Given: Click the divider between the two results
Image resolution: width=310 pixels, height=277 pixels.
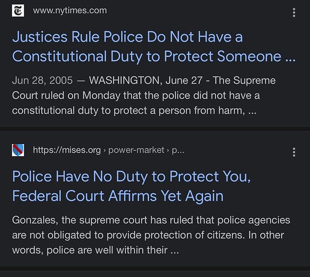Looking at the screenshot, I should (155, 129).
